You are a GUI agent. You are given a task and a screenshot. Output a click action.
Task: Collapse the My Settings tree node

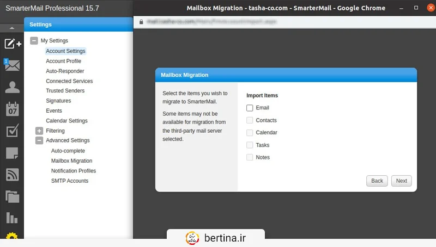point(34,41)
